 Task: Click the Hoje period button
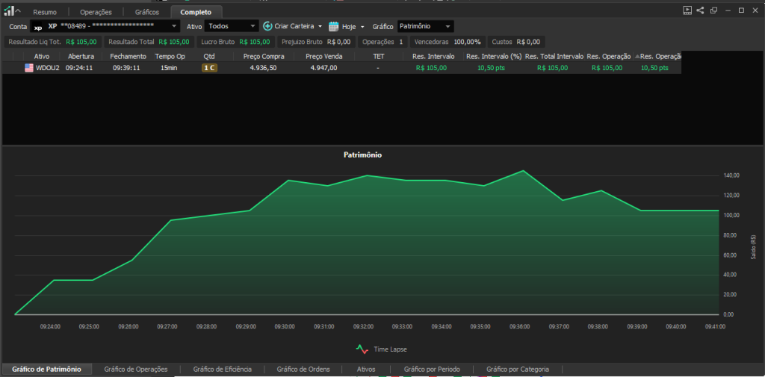tap(350, 26)
